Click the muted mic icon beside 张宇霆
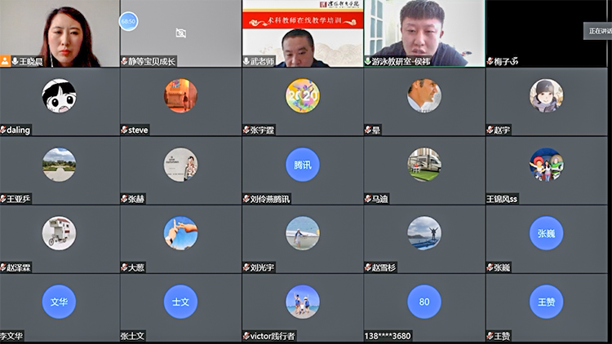Image resolution: width=612 pixels, height=344 pixels. [246, 130]
